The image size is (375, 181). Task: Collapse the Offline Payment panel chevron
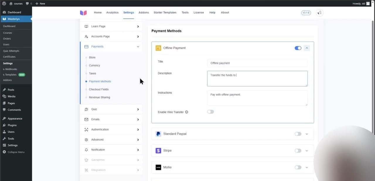307,48
